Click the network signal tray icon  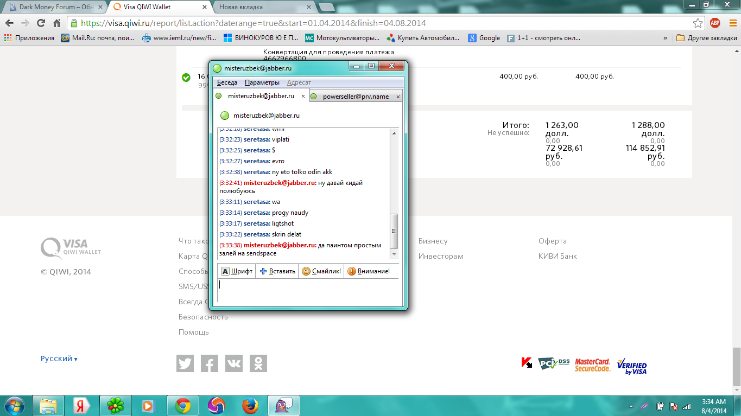click(687, 406)
